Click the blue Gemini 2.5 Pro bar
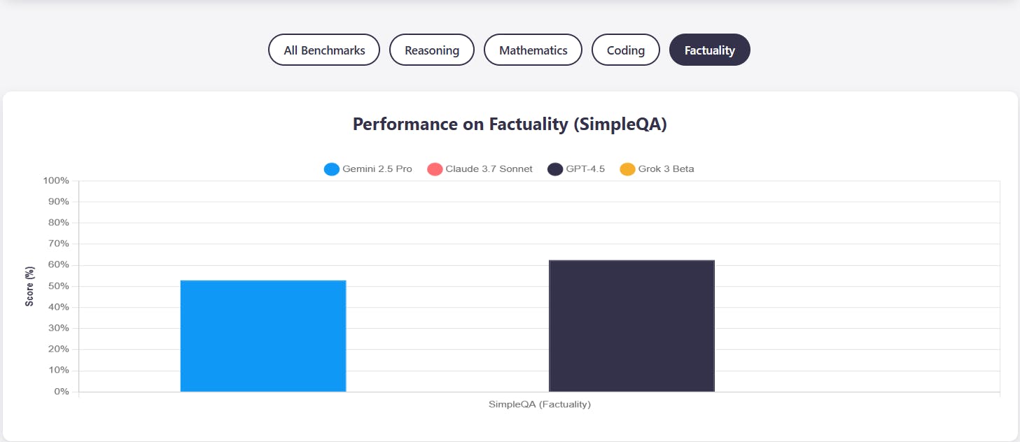Screen dimensions: 1020x442 (263, 336)
